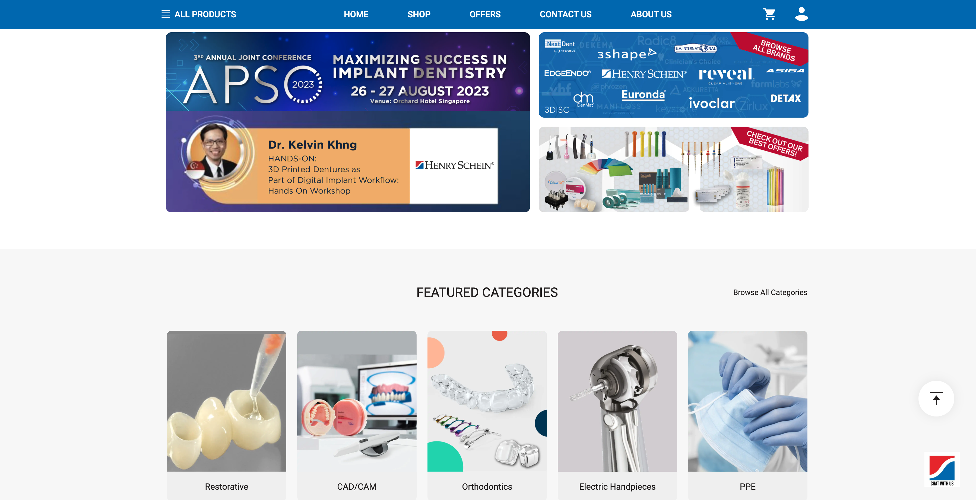976x500 pixels.
Task: Open the Chat With Us widget
Action: coord(942,470)
